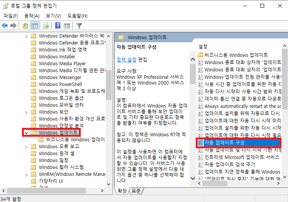Click tree pane scroll up arrow
Image resolution: width=288 pixels, height=202 pixels.
tap(109, 36)
